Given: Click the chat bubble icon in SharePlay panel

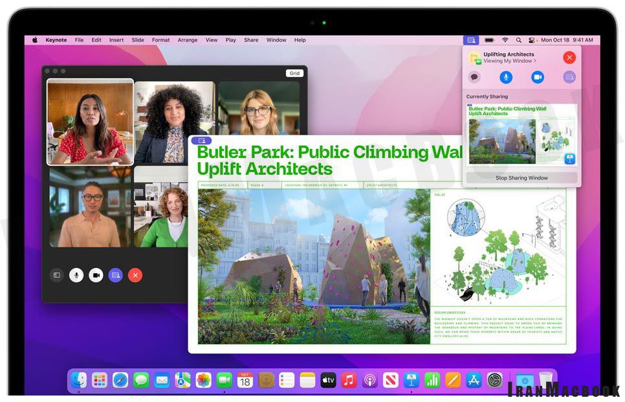Looking at the screenshot, I should coord(475,77).
